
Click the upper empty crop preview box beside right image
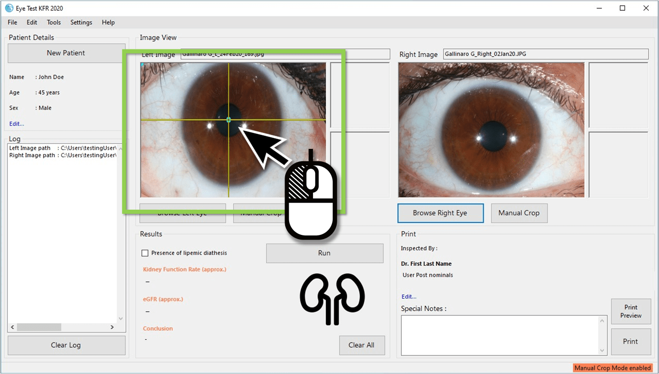coord(618,95)
